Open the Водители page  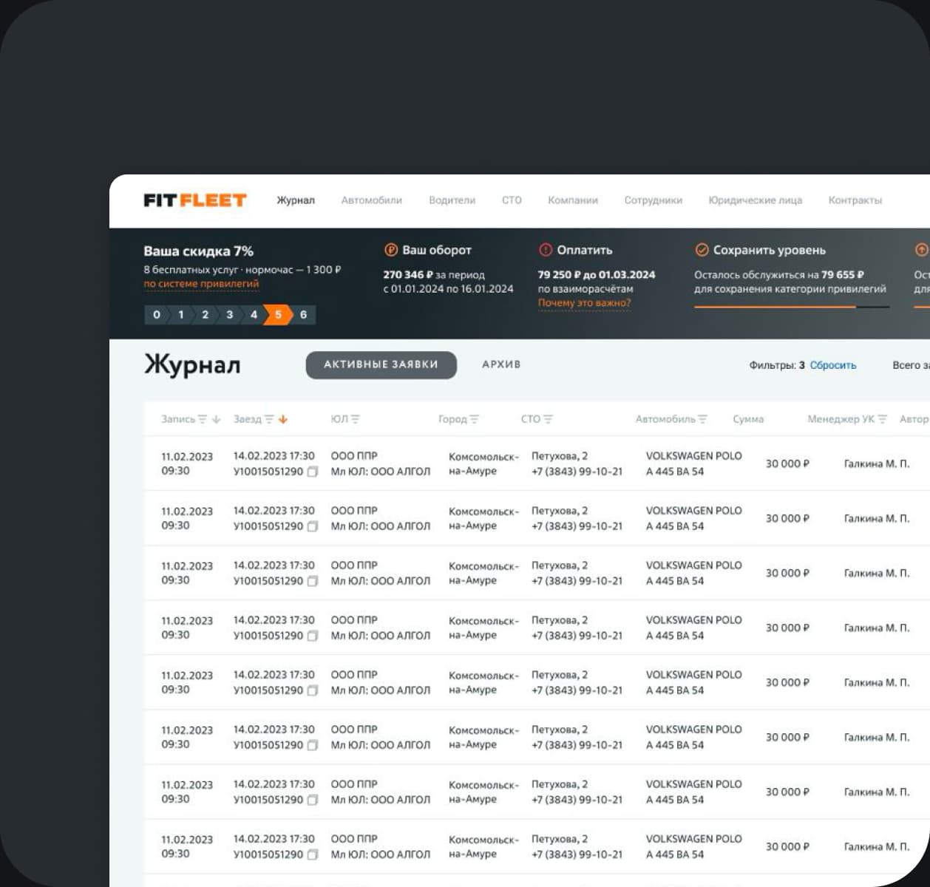coord(452,200)
